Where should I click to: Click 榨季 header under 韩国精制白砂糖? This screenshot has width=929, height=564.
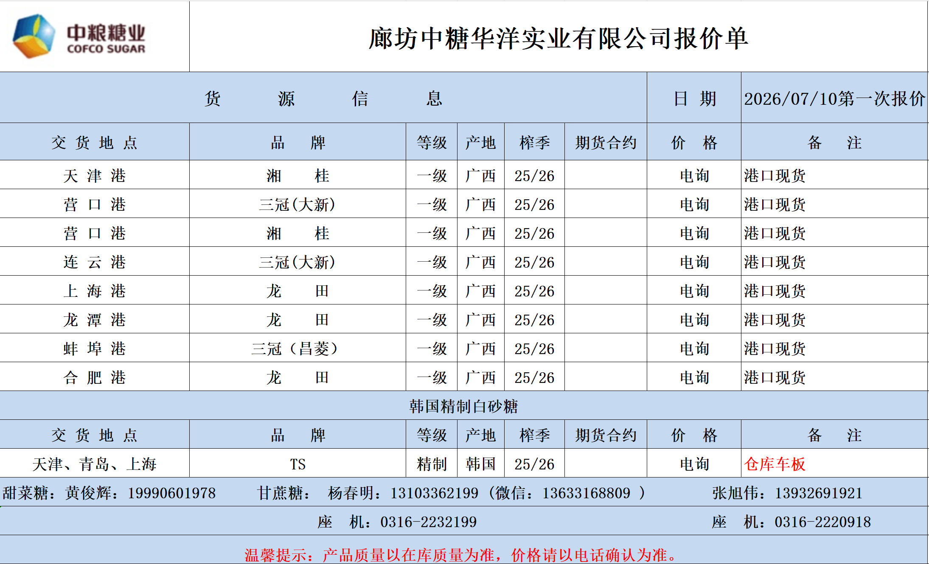(x=535, y=435)
